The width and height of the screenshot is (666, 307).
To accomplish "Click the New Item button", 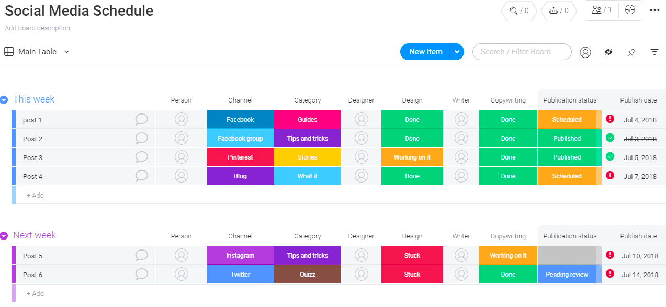I will pos(425,52).
